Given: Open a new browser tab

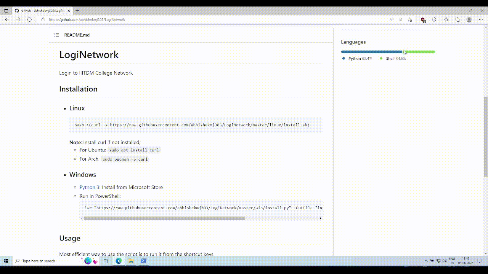Looking at the screenshot, I should [x=77, y=11].
